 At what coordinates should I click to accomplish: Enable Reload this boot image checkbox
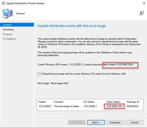(39, 74)
